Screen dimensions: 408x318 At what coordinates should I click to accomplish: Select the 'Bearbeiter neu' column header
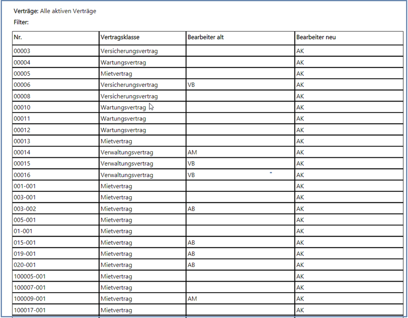coord(316,37)
